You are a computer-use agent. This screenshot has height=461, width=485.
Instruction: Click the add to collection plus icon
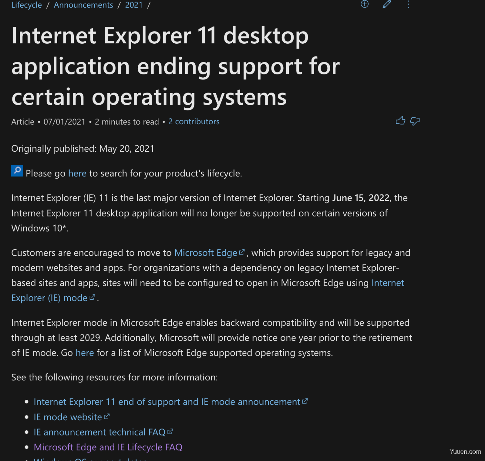click(x=364, y=4)
